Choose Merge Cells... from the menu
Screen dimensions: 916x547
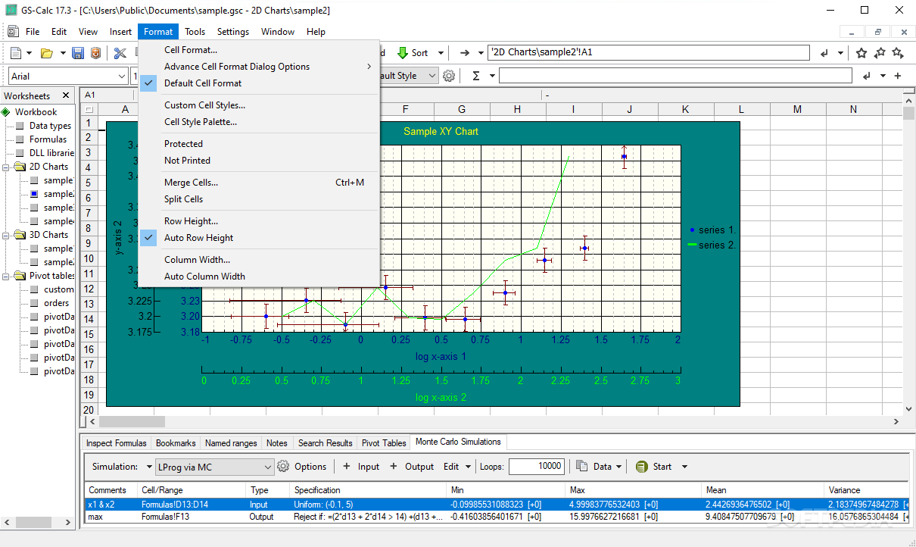click(x=258, y=183)
